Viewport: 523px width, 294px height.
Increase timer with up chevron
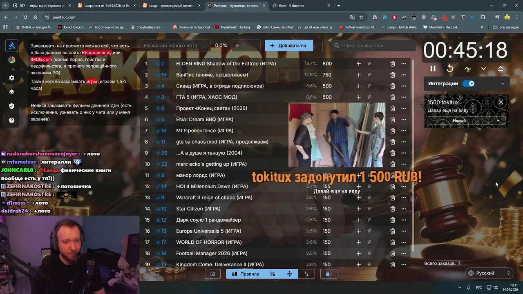(x=467, y=69)
